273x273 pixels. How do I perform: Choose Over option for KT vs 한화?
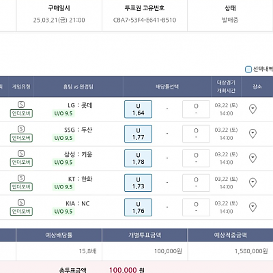(196, 183)
